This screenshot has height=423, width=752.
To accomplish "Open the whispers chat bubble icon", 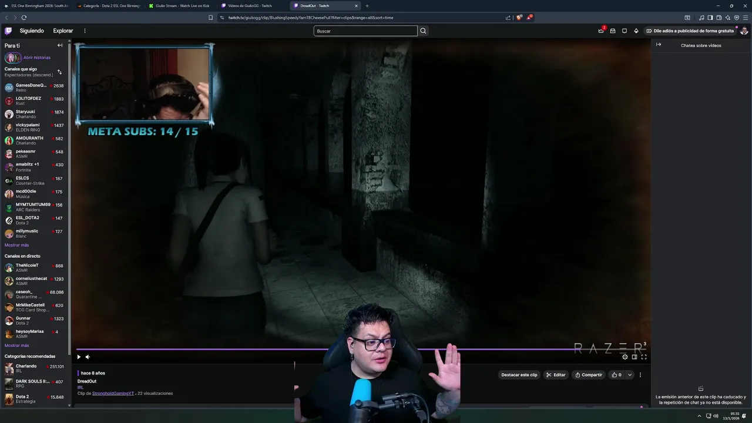I will [x=625, y=31].
